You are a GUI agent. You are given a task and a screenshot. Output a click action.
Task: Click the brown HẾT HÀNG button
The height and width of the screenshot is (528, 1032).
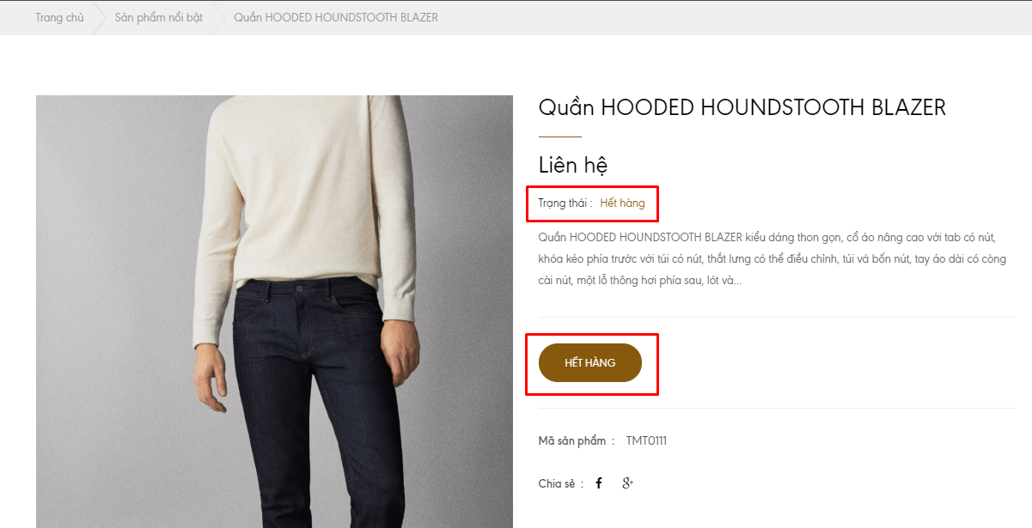[590, 363]
